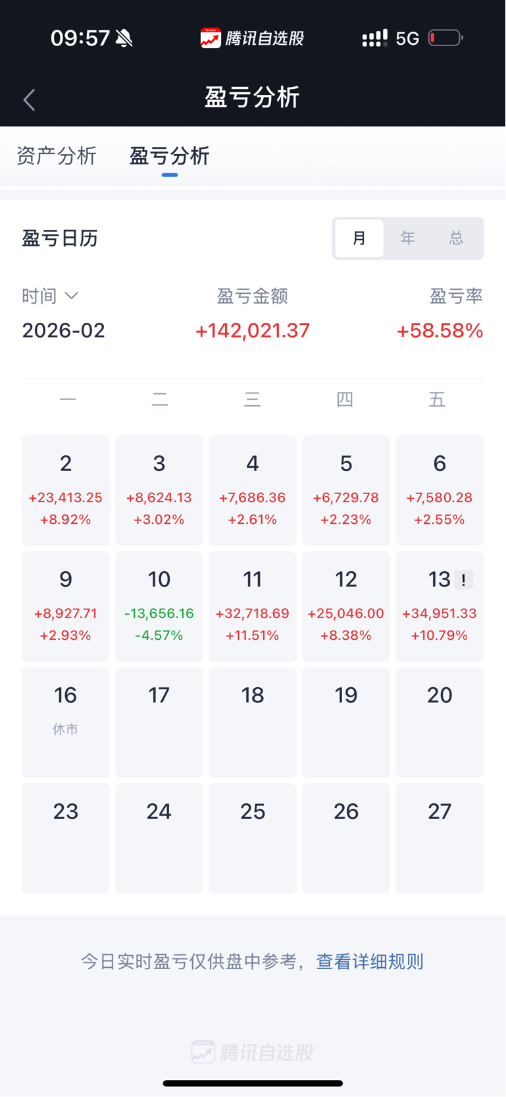Screen dimensions: 506x1097
Task: Switch to 资产分析 tab
Action: (x=57, y=156)
